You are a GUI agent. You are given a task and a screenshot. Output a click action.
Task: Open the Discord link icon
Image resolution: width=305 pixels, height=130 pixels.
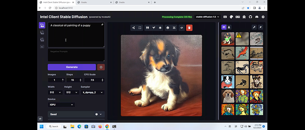coord(257,17)
